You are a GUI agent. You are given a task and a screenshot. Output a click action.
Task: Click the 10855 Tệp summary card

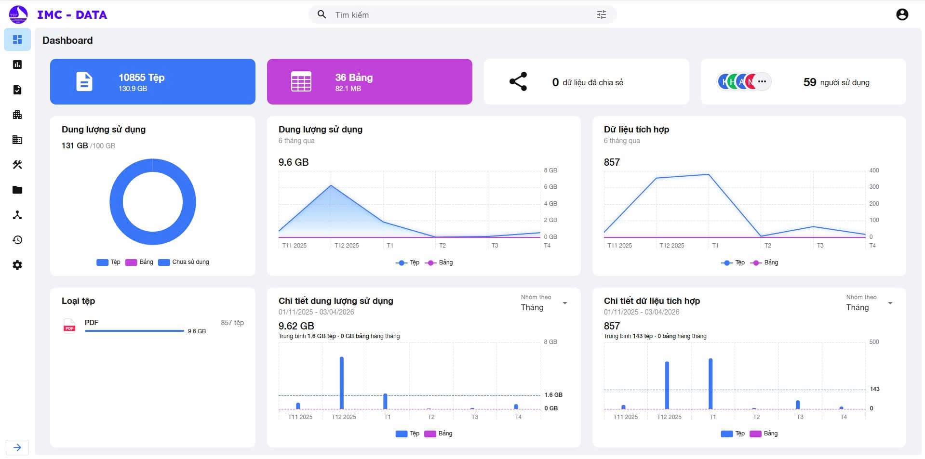click(x=152, y=82)
